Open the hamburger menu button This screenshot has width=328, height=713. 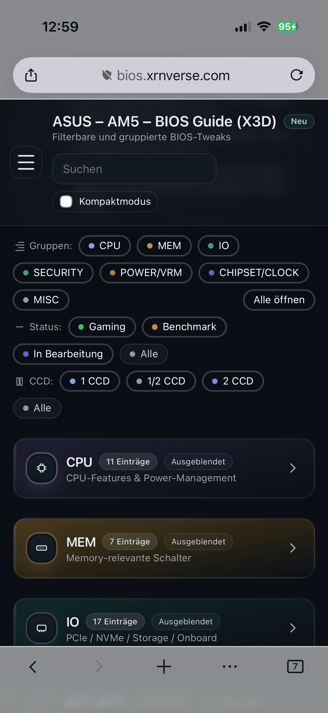pos(26,162)
